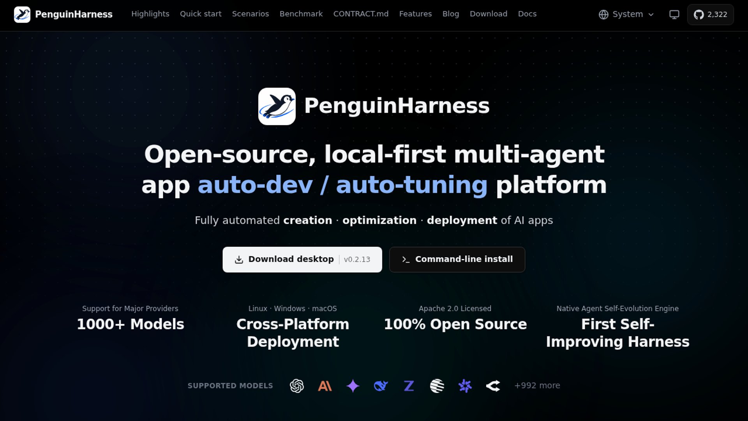
Task: Click the Anthropic model logo
Action: tap(325, 386)
